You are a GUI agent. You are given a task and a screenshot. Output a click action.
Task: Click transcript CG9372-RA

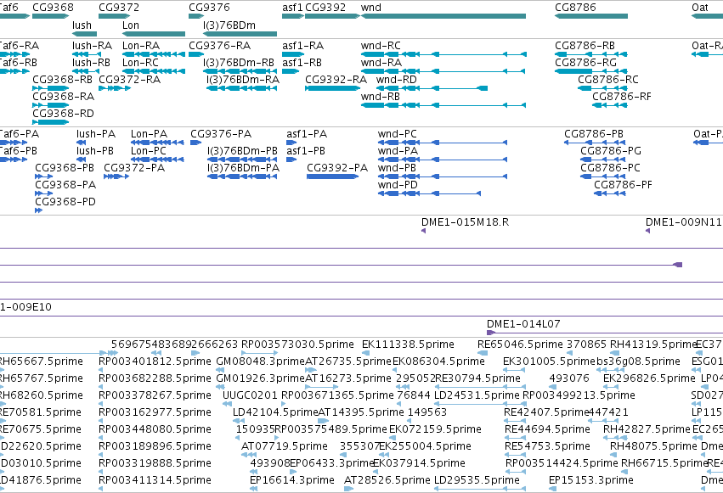click(115, 88)
